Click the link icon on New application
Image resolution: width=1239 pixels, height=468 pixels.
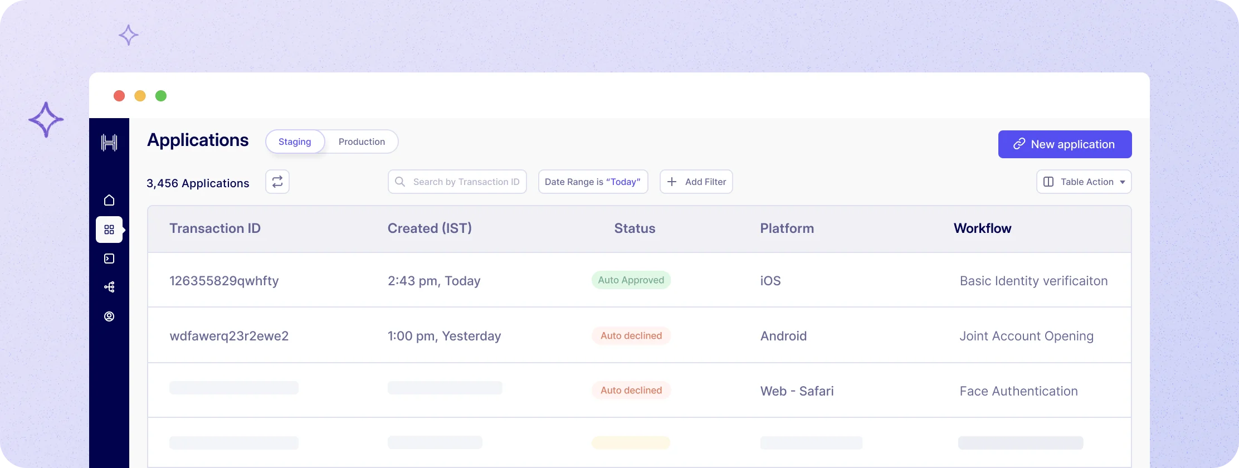[1019, 144]
